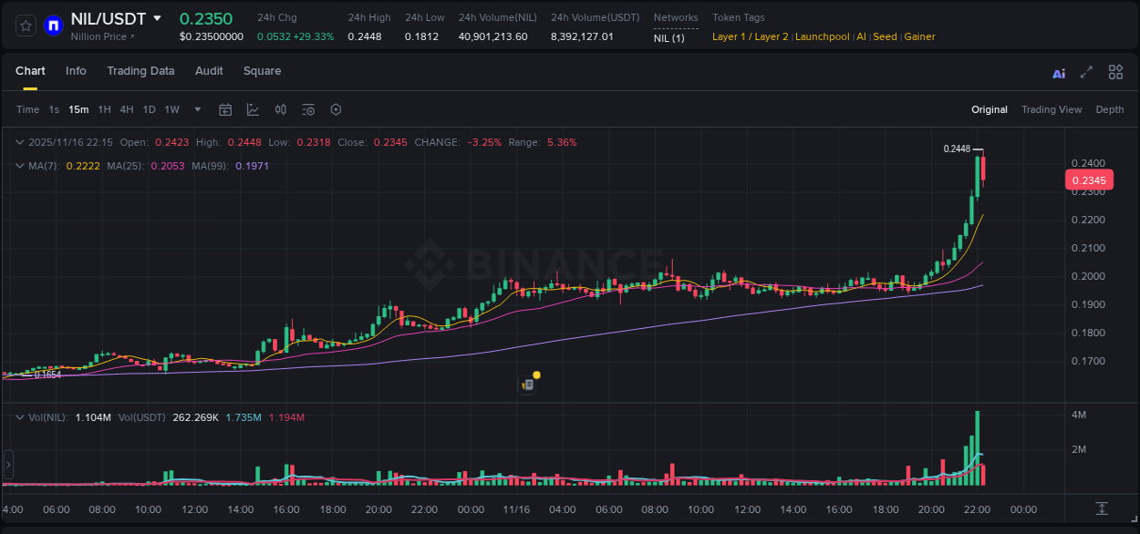Viewport: 1140px width, 534px height.
Task: Open the chart settings hexagon icon
Action: (x=336, y=108)
